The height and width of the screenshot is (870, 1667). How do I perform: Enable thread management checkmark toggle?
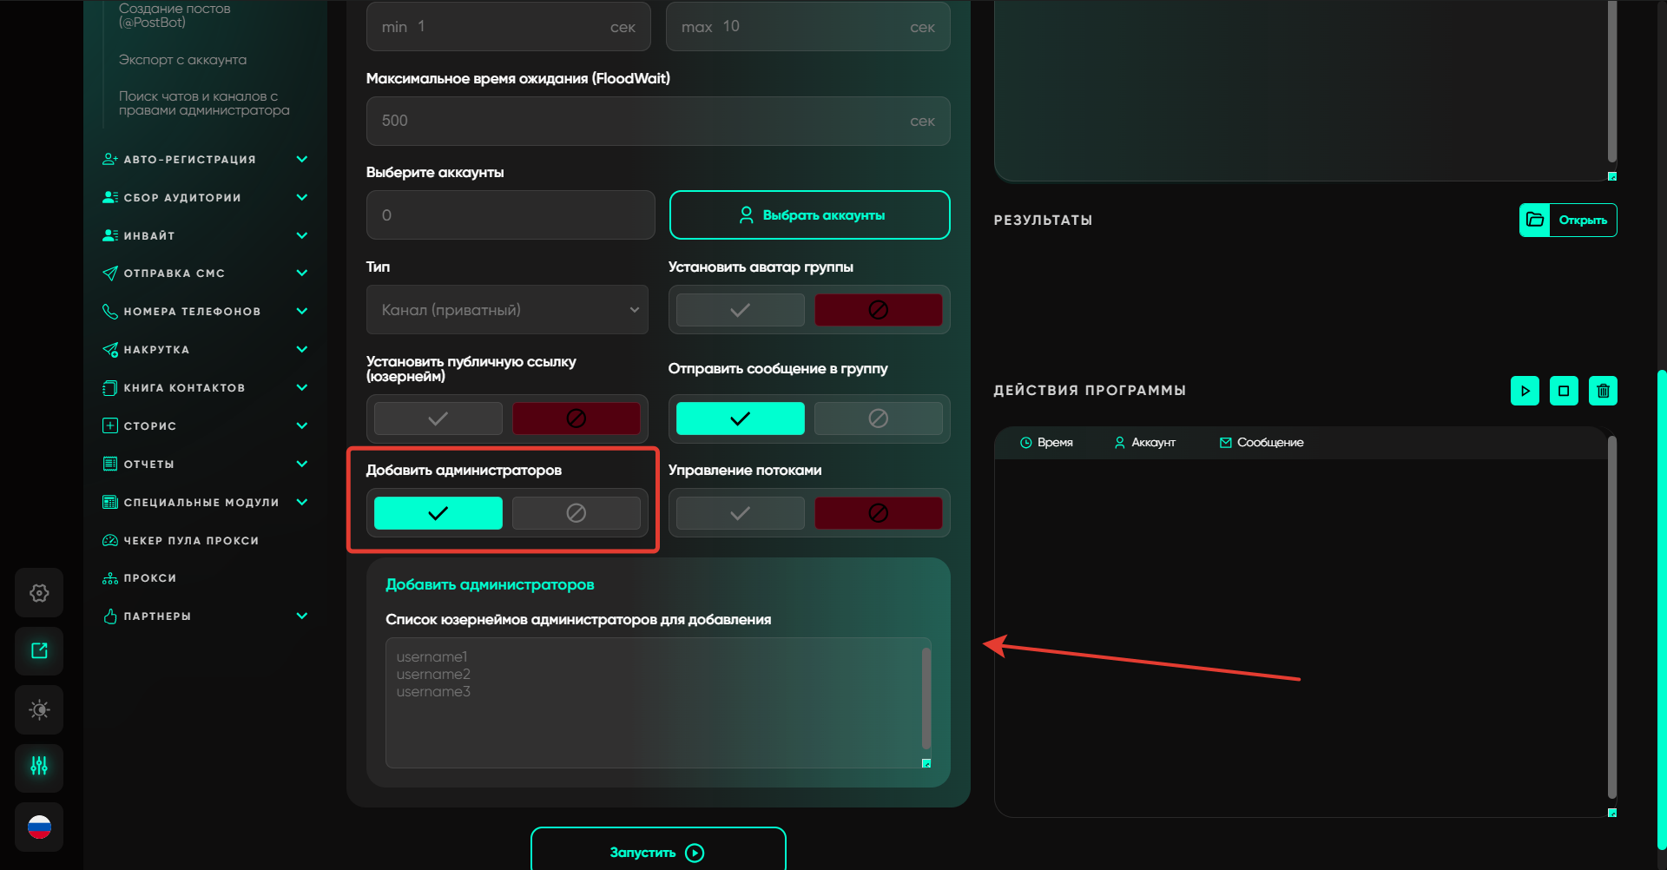[x=740, y=513]
